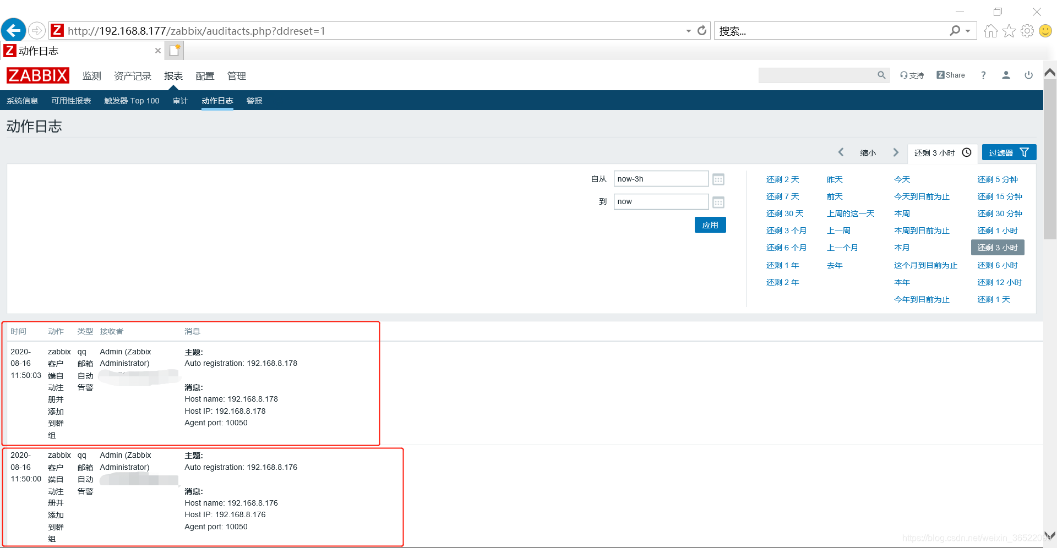This screenshot has width=1057, height=548.
Task: Click scrollbar up arrow
Action: coord(1050,72)
